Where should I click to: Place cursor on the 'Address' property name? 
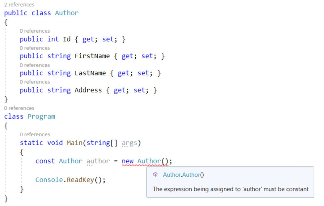(x=88, y=90)
